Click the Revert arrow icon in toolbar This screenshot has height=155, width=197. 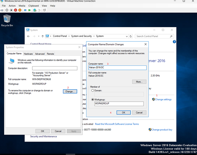39,10
